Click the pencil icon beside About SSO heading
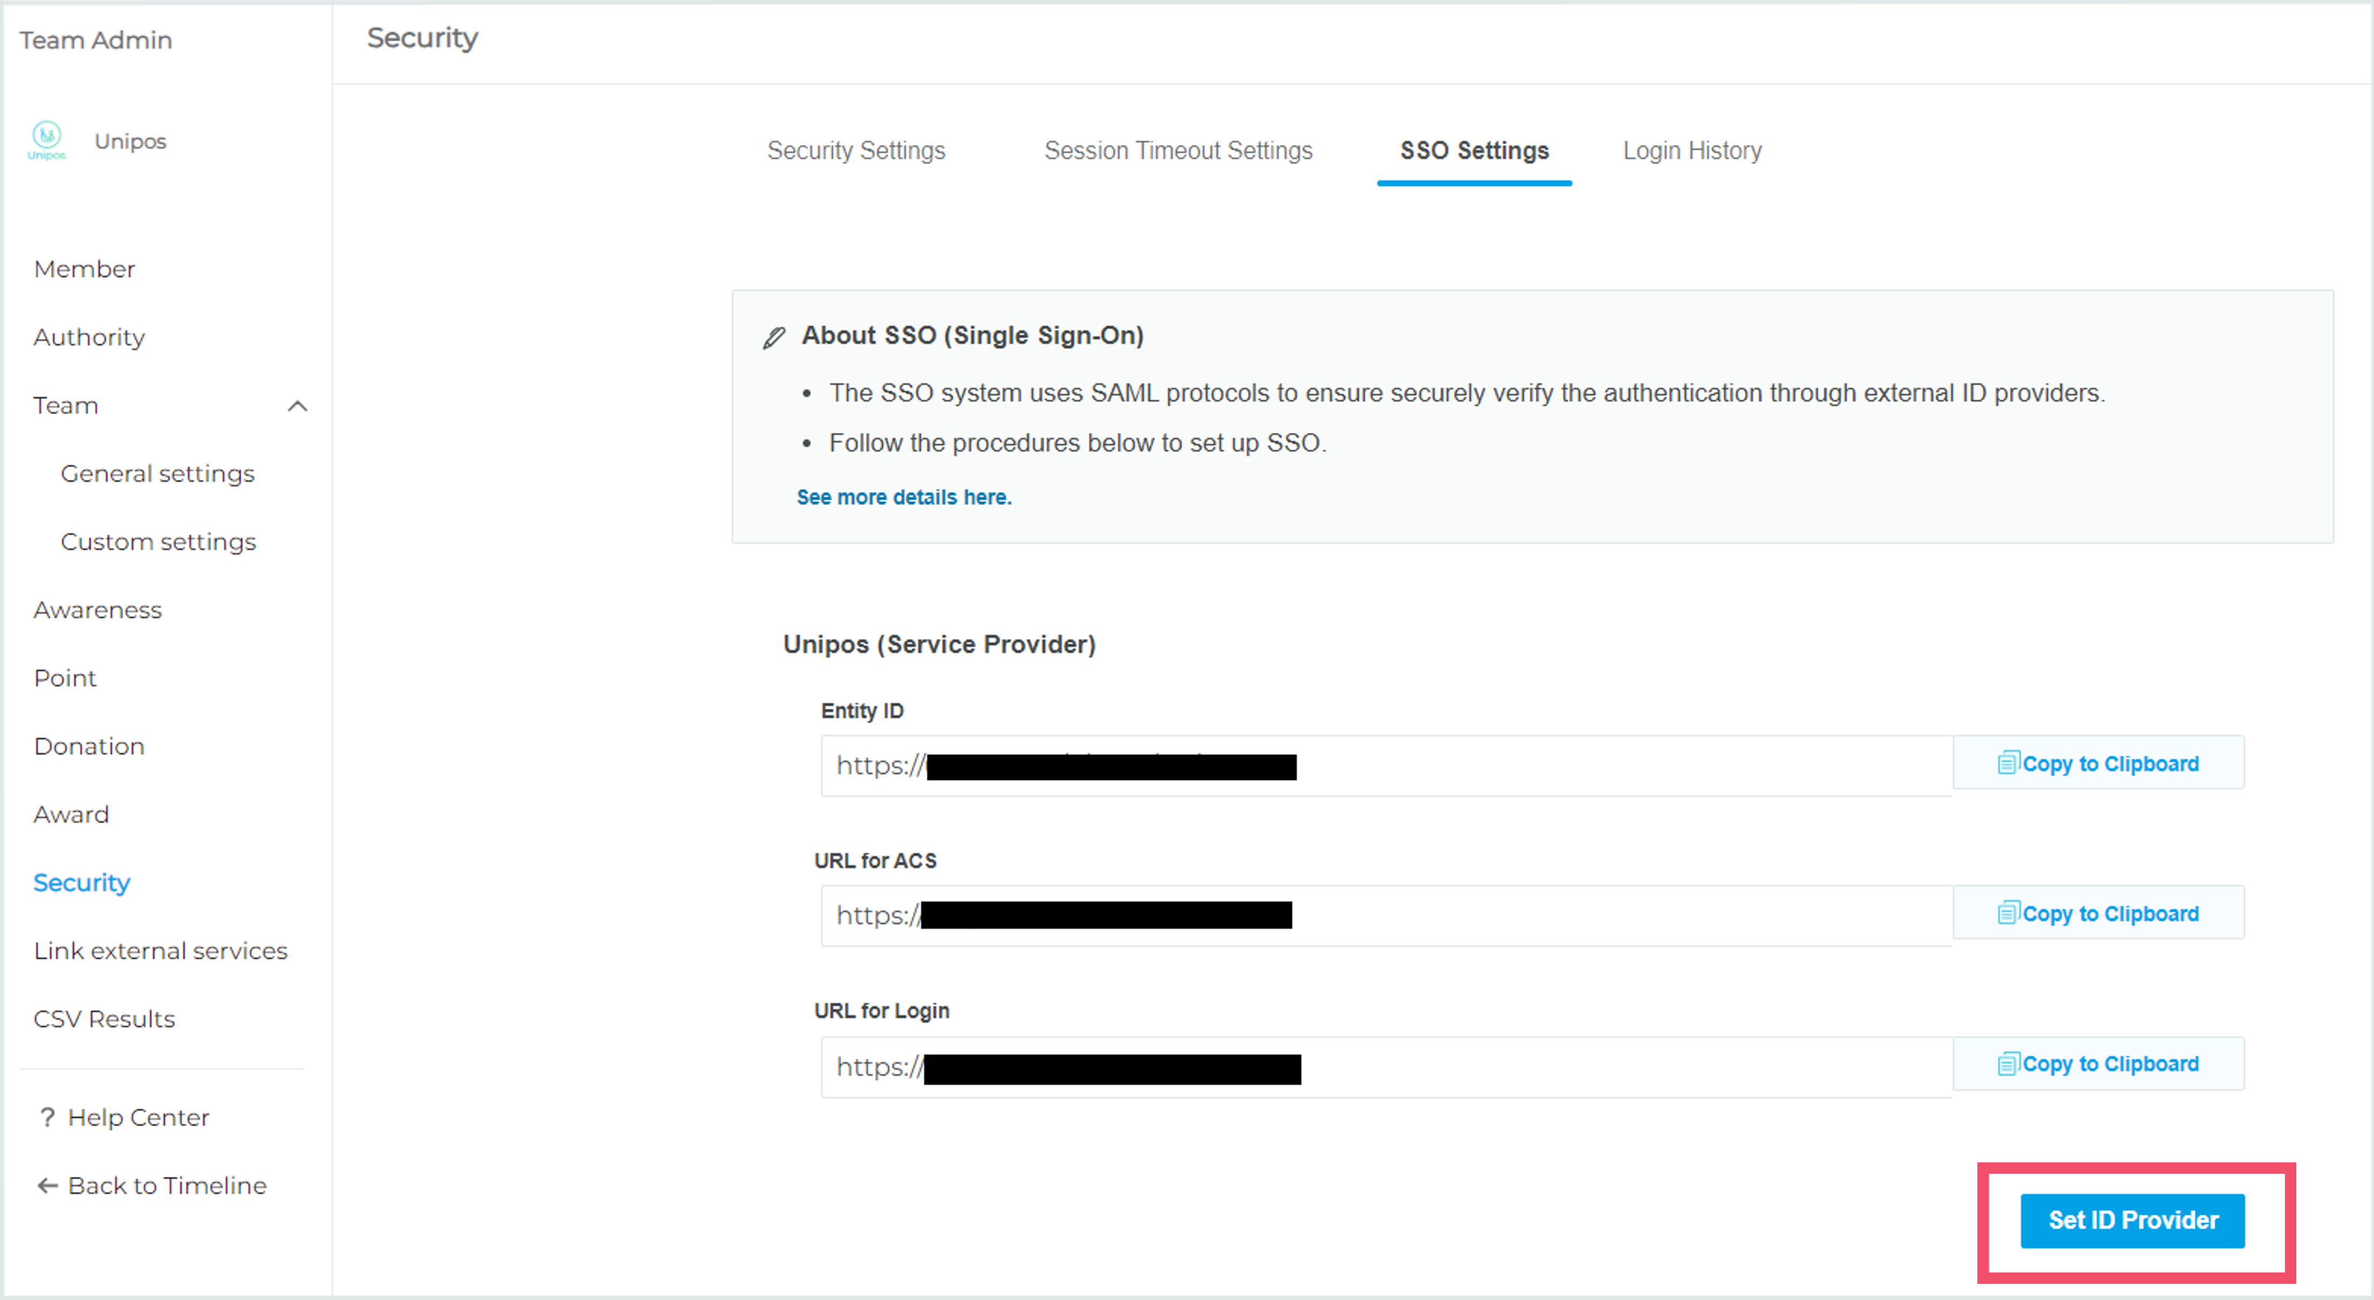 pyautogui.click(x=774, y=337)
